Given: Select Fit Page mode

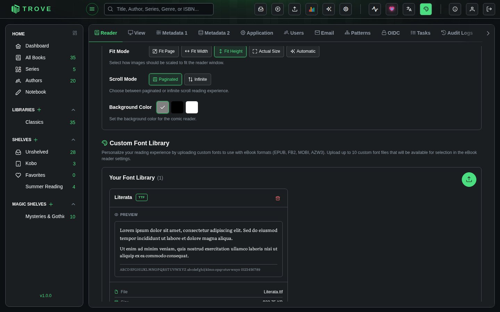Looking at the screenshot, I should pyautogui.click(x=164, y=51).
